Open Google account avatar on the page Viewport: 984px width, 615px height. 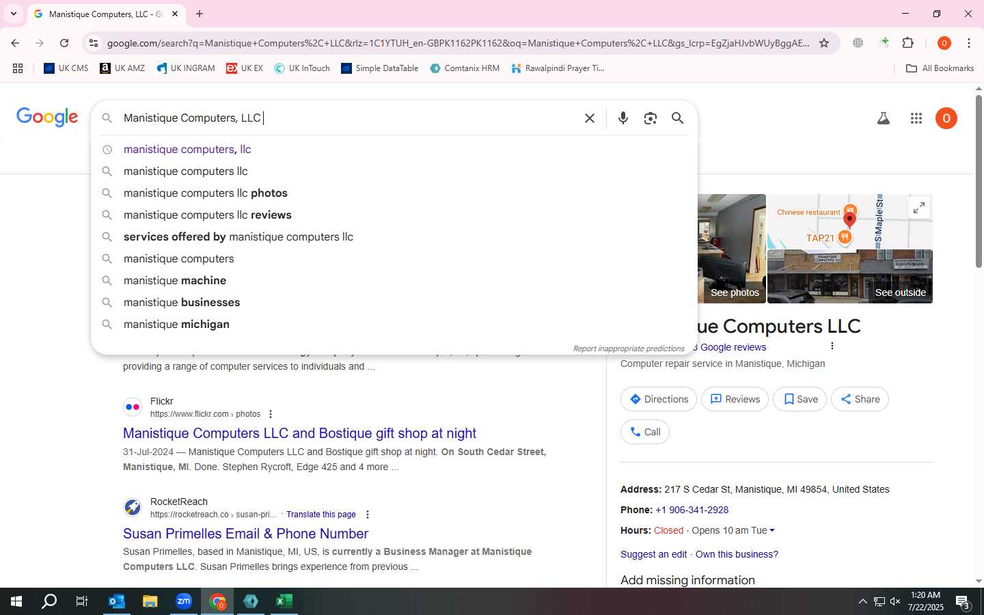coord(946,118)
